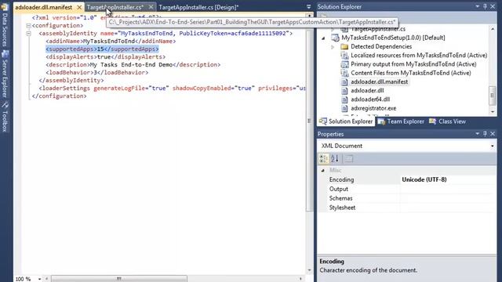Select adxloader.dll file in tree
The height and width of the screenshot is (282, 502).
tap(367, 91)
